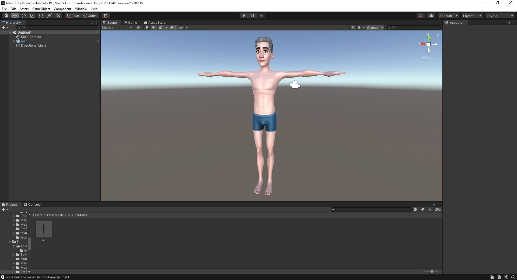517x280 pixels.
Task: Open Gizmos dropdown arrow
Action: (x=382, y=27)
